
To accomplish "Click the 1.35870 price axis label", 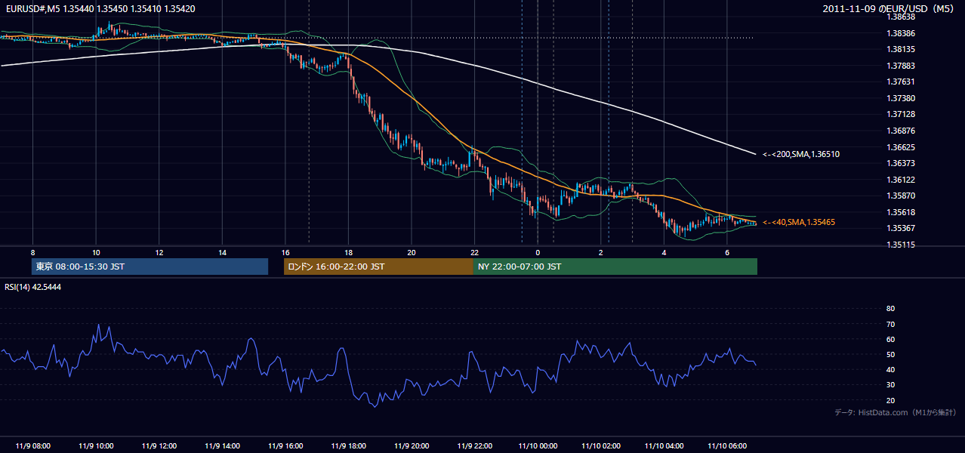I will pos(901,196).
